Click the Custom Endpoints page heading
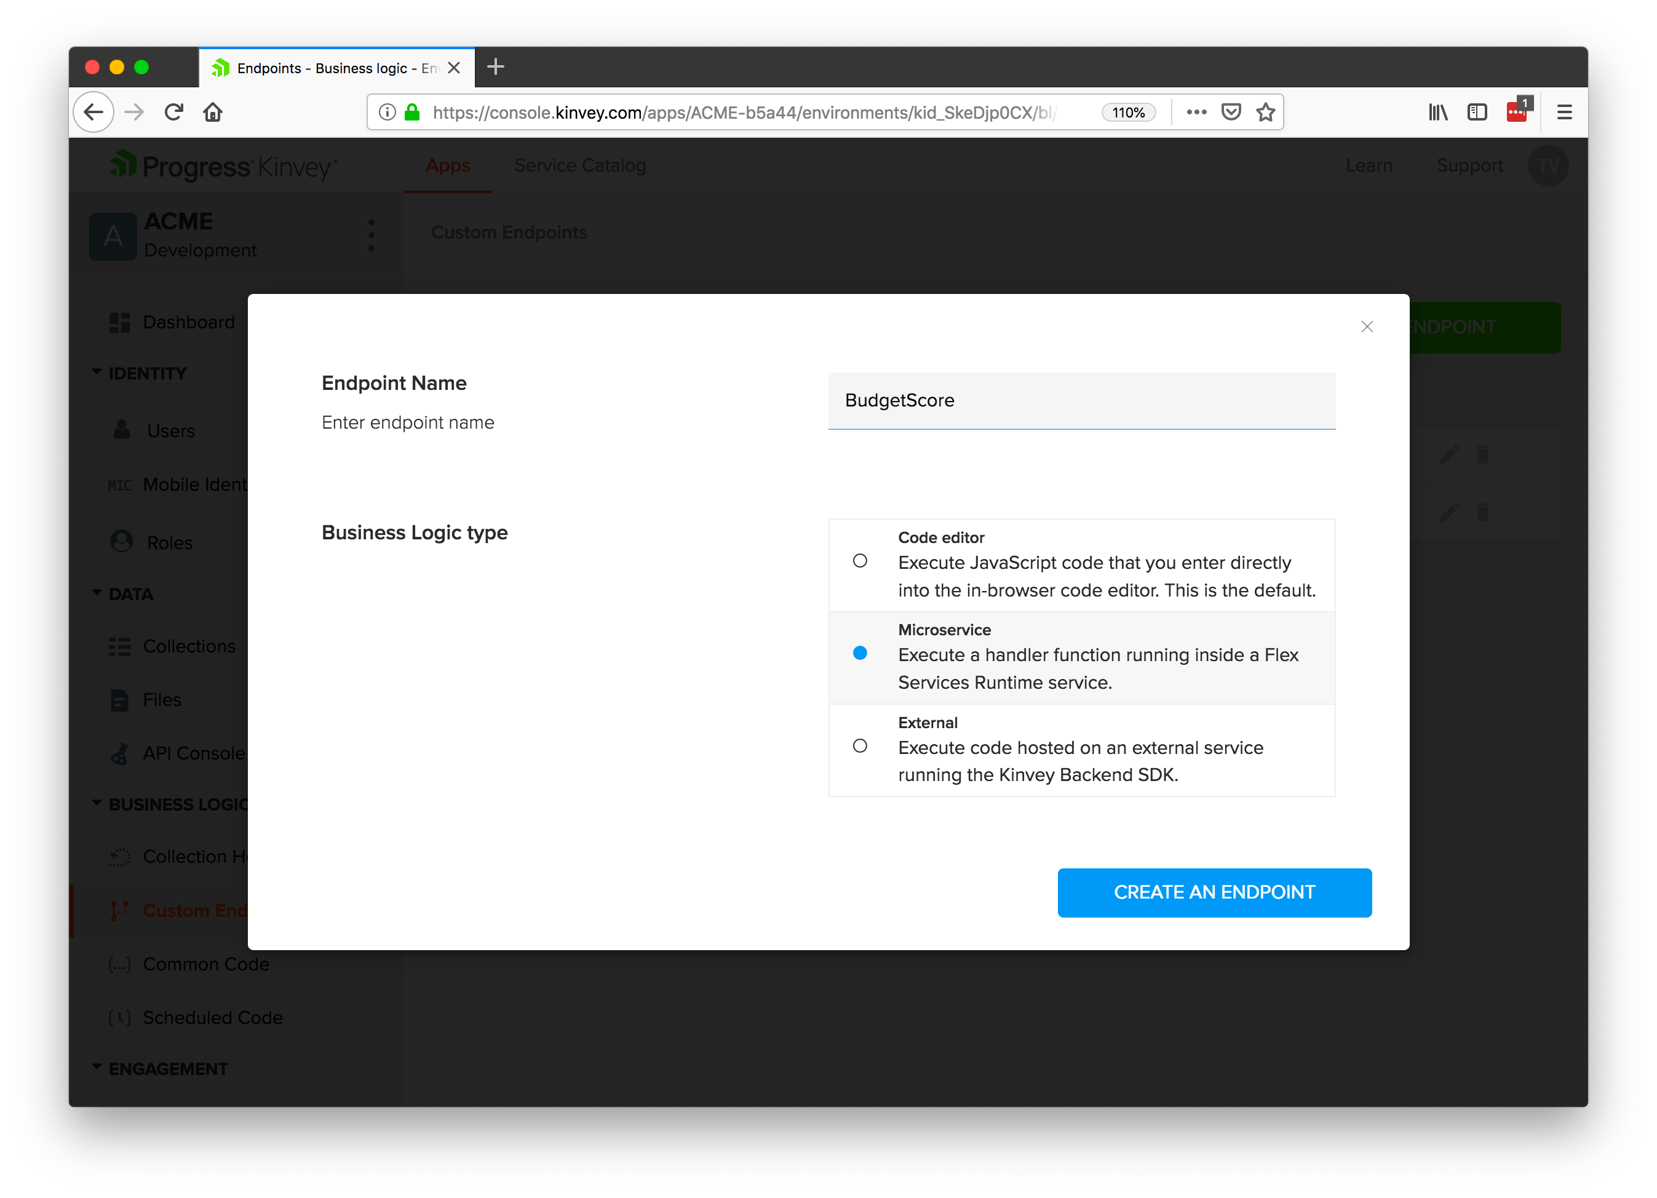Viewport: 1657px width, 1198px height. pyautogui.click(x=509, y=232)
